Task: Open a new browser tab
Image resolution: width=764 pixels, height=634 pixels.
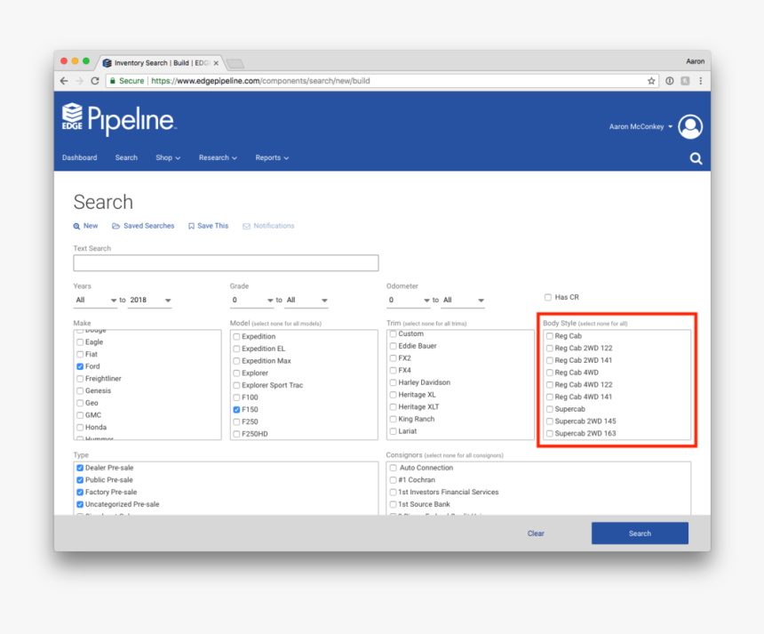Action: [x=235, y=63]
